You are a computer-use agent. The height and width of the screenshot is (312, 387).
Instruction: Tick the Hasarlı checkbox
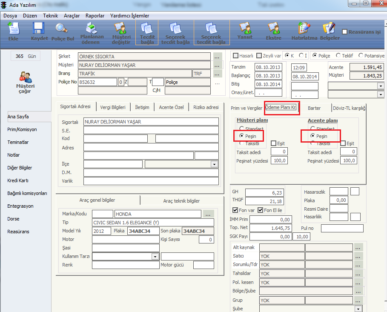235,56
